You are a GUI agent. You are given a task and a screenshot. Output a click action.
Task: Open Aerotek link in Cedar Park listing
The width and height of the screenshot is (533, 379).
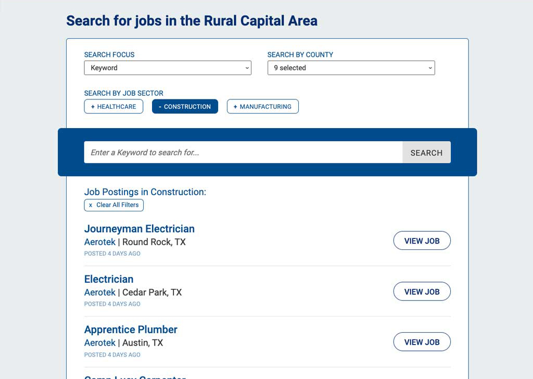99,293
